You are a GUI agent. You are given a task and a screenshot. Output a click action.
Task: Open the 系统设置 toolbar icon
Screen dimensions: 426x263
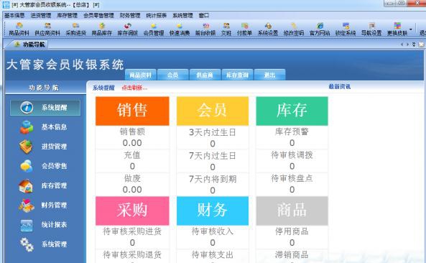pos(268,29)
